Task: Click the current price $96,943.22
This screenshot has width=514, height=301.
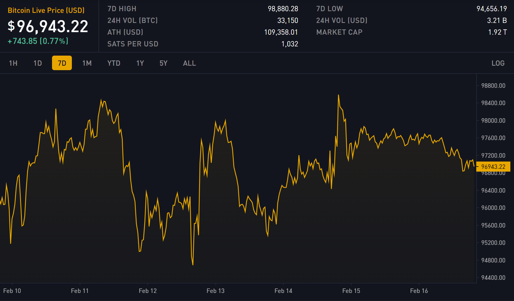Action: click(48, 27)
